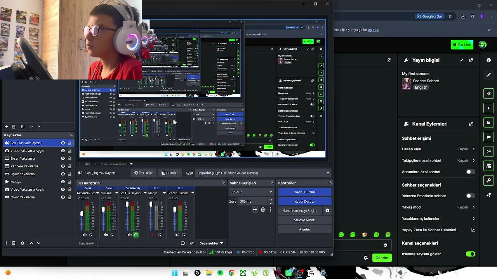
Task: Click the Mic/Aux volume fader handle
Action: pyautogui.click(x=103, y=210)
